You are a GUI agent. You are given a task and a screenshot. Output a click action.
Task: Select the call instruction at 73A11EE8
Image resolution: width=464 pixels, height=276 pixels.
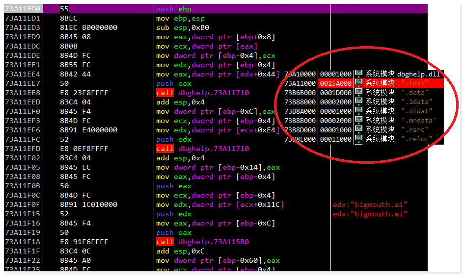click(x=202, y=93)
